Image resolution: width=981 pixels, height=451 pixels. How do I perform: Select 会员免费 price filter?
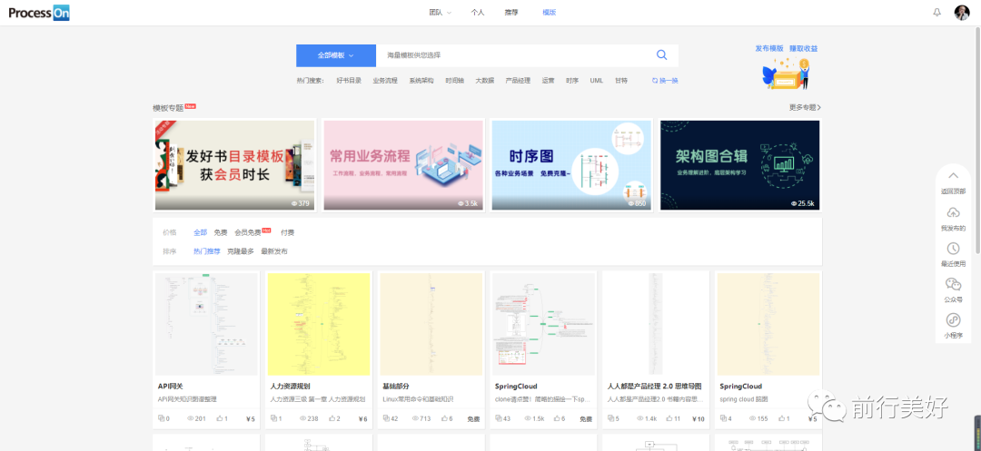tap(248, 232)
